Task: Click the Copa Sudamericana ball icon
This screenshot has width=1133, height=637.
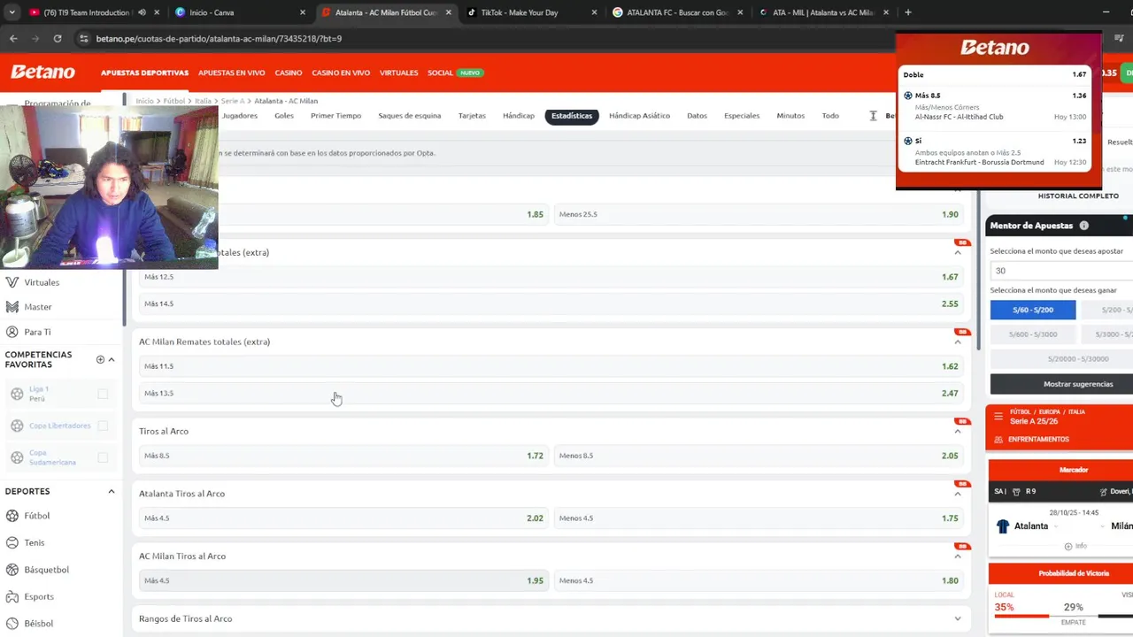Action: pos(17,457)
